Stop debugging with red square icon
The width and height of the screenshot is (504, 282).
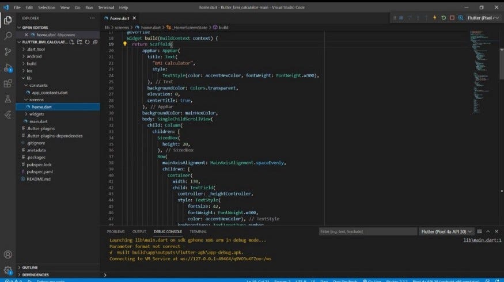click(452, 18)
